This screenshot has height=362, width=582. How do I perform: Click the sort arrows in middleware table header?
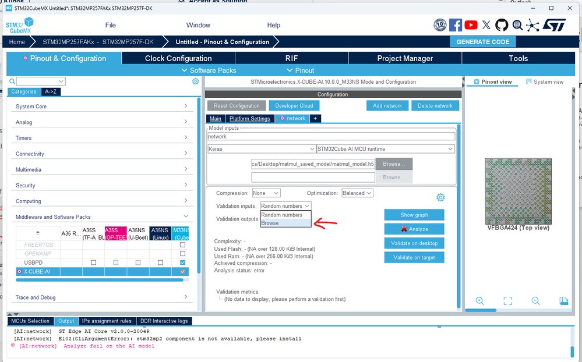click(37, 233)
